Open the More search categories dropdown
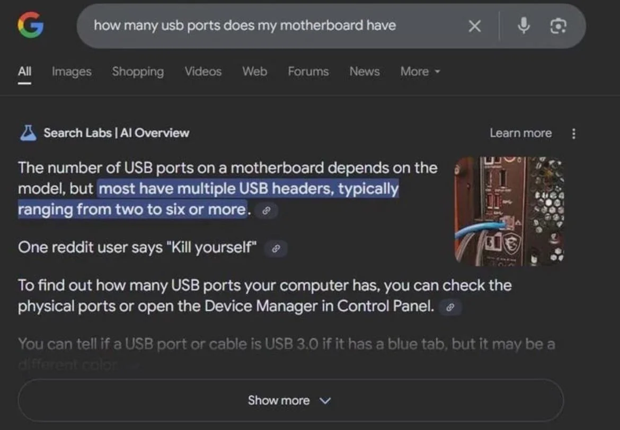Viewport: 620px width, 430px height. [420, 72]
